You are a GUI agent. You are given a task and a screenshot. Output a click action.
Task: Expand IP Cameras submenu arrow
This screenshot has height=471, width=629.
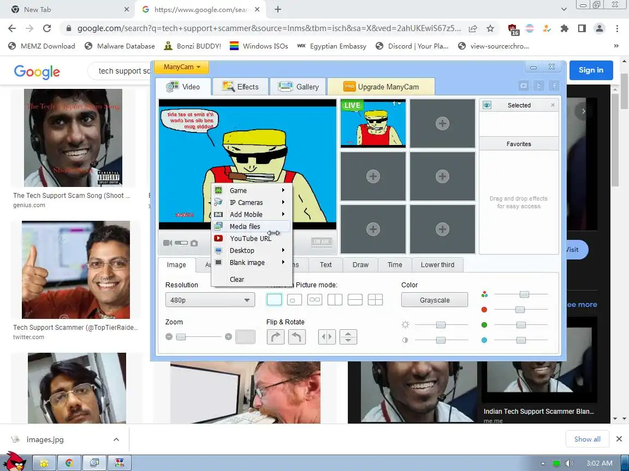(x=283, y=202)
